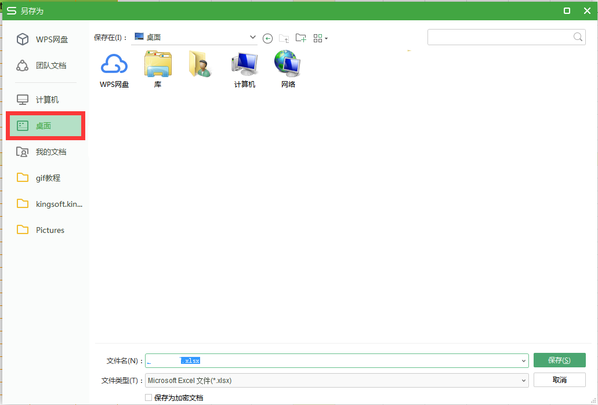Screen dimensions: 598x405
Task: Go up one folder level
Action: [x=284, y=38]
